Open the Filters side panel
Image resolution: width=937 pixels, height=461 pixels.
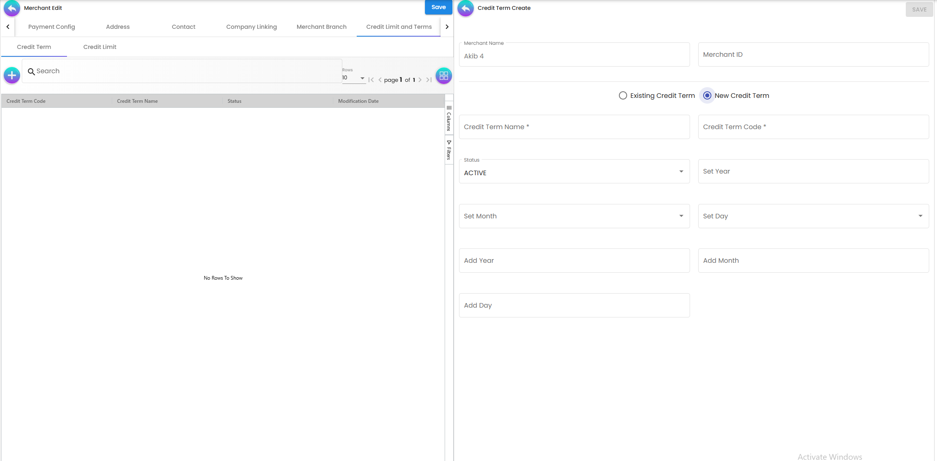pyautogui.click(x=449, y=150)
